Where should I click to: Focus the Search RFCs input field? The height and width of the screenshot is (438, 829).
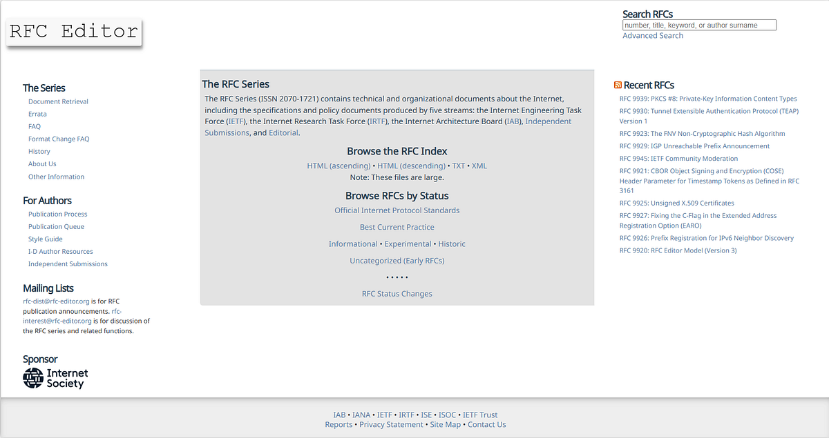[699, 25]
